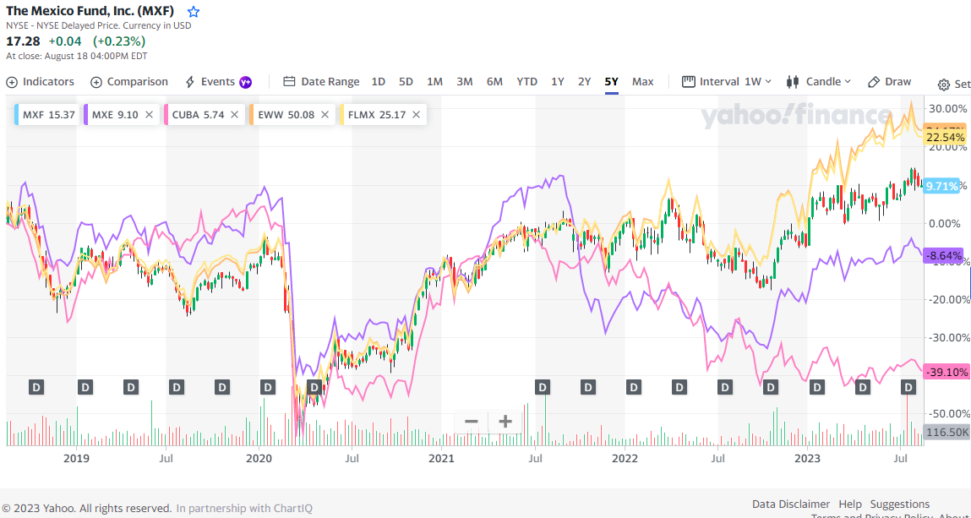
Task: Open the Comparison tool
Action: pyautogui.click(x=129, y=82)
